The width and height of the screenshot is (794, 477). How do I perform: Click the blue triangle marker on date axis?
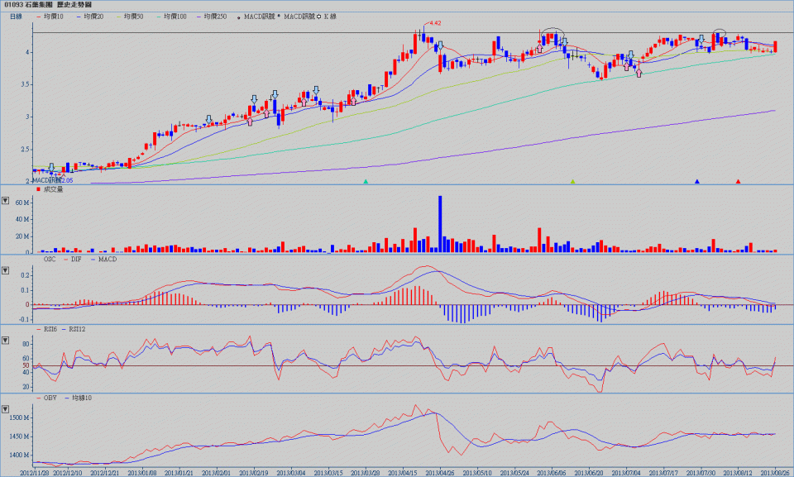(697, 180)
